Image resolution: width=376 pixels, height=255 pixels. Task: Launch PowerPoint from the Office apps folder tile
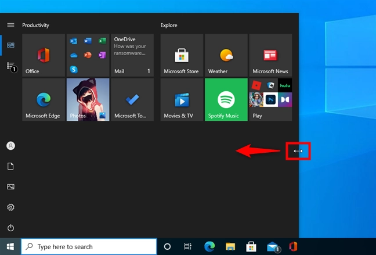(x=88, y=55)
